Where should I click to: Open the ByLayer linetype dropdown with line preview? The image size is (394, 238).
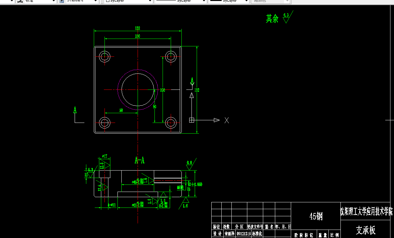point(180,1)
